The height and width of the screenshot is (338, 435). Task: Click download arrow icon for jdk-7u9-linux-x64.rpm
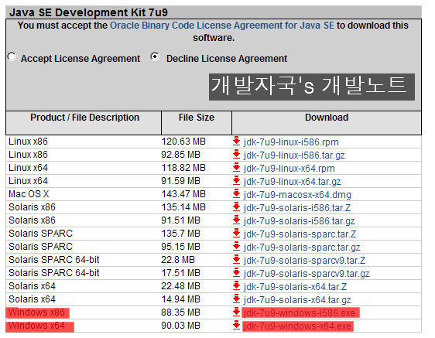[236, 168]
